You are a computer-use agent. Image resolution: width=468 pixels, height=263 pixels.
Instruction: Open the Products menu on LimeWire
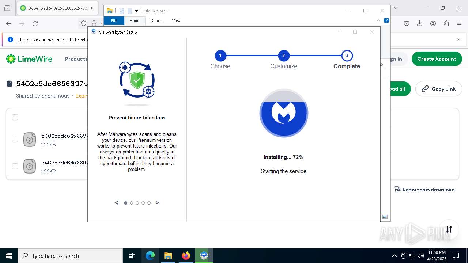76,59
